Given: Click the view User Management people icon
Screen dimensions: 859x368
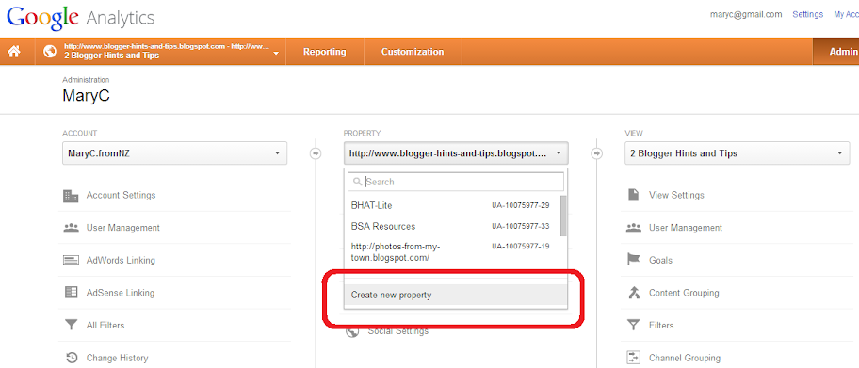Looking at the screenshot, I should (x=633, y=228).
